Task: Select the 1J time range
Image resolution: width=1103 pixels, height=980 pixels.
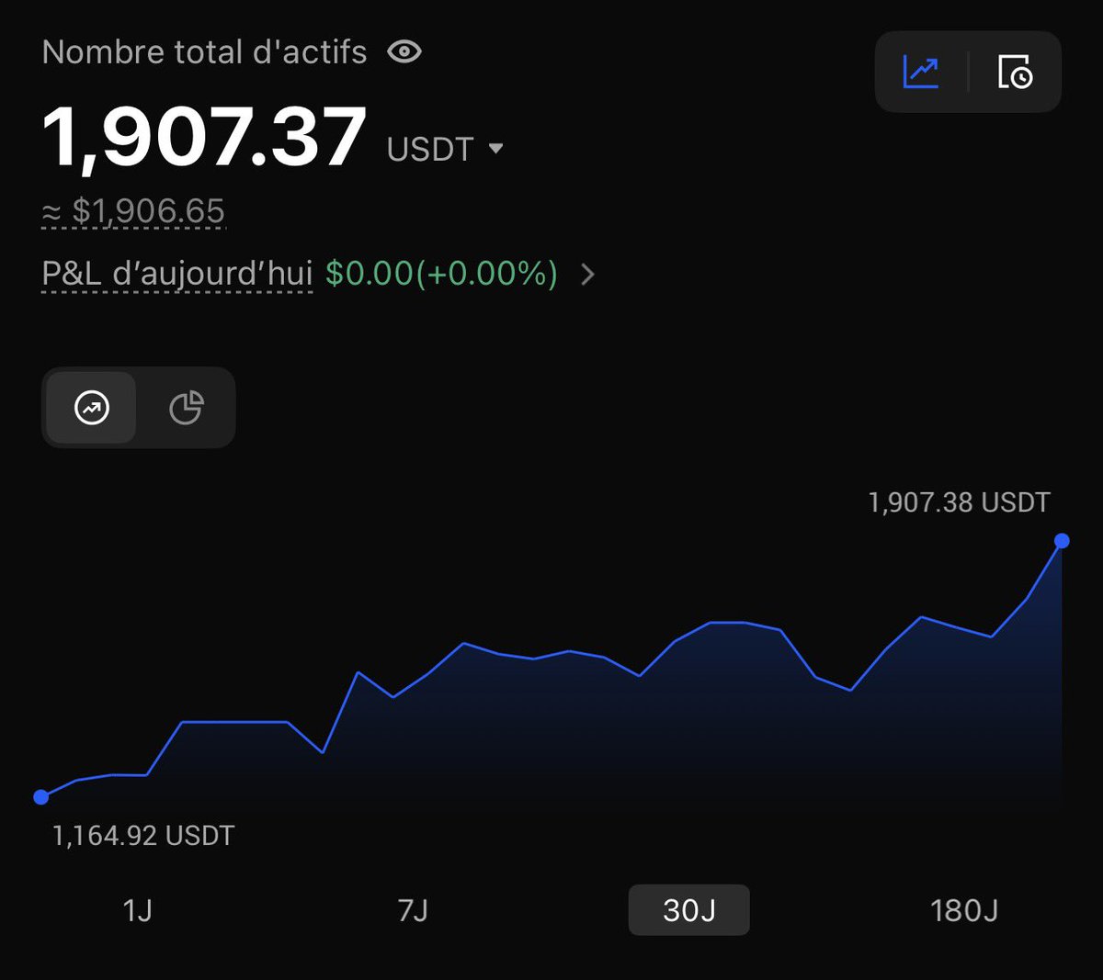Action: [137, 910]
